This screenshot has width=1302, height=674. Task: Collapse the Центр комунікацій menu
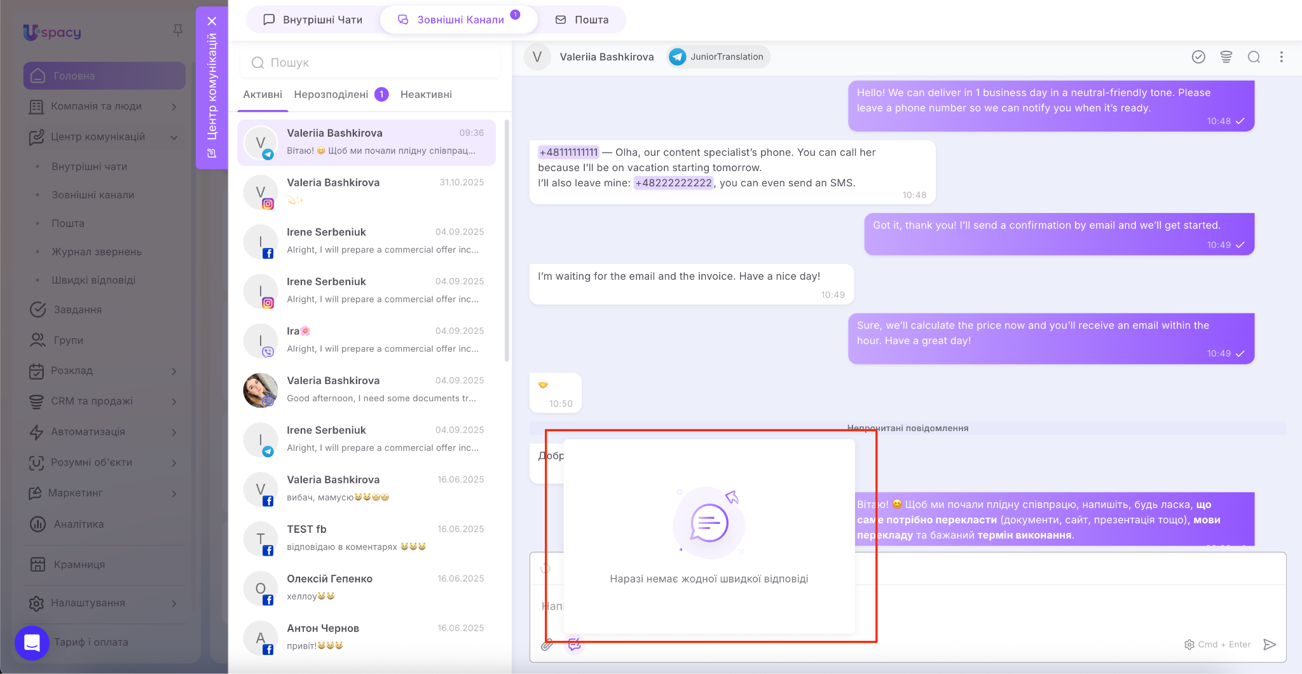[174, 137]
